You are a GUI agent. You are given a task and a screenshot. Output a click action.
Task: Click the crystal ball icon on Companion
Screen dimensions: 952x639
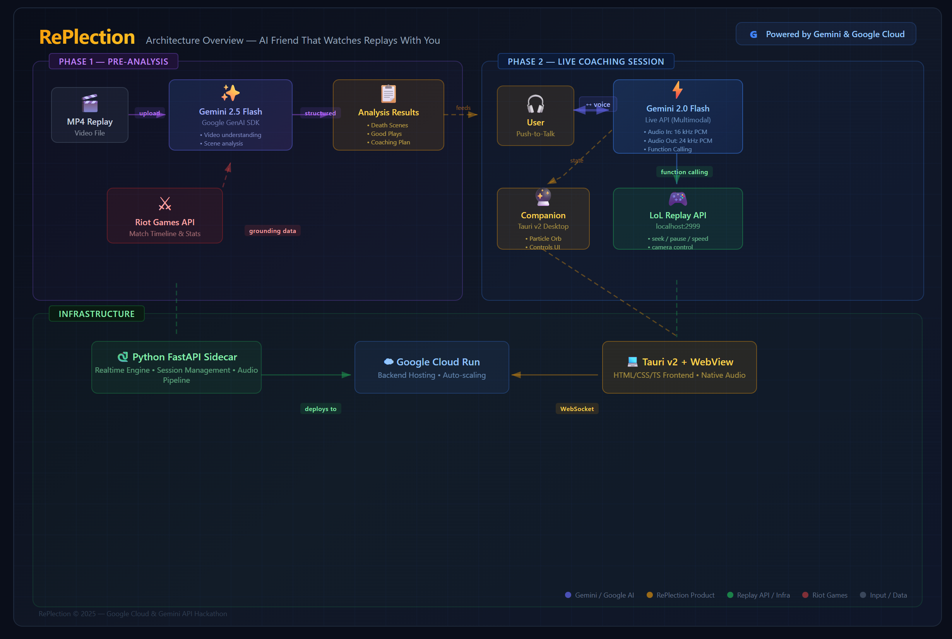[543, 197]
